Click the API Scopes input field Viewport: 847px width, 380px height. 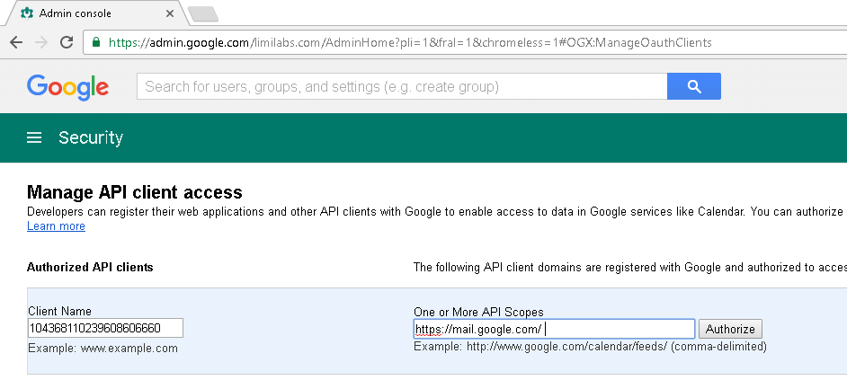tap(554, 329)
